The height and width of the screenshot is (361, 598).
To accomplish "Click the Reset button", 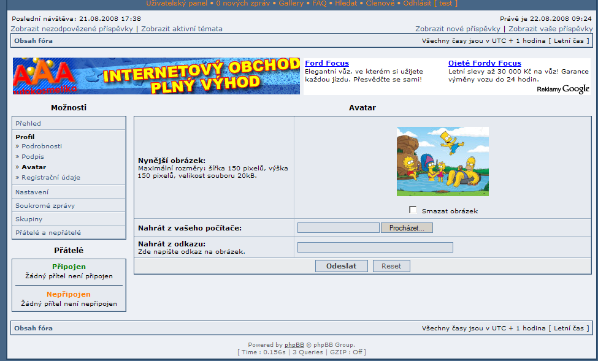I will coord(391,266).
